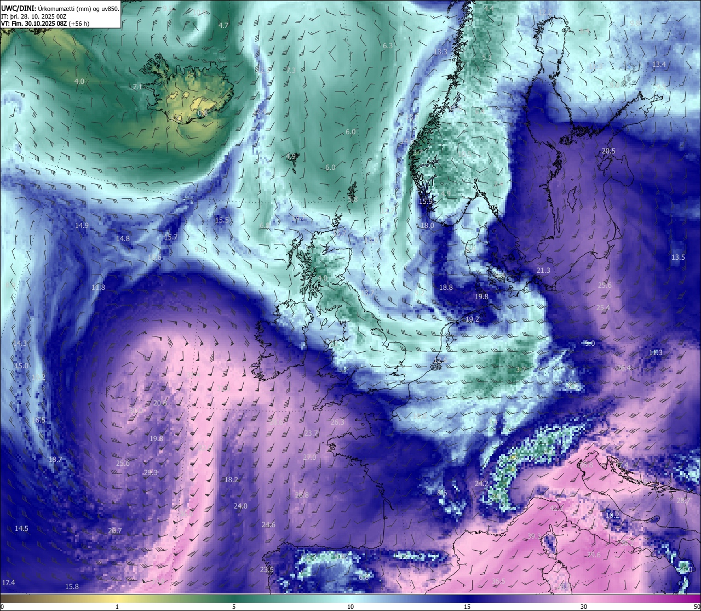Click the 14.9 value in the Atlantic
Image resolution: width=701 pixels, height=611 pixels.
[x=82, y=226]
